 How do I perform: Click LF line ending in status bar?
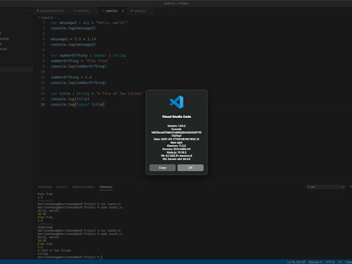[340, 262]
